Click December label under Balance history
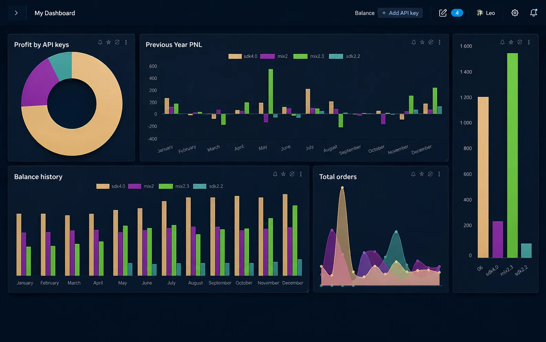Viewport: 546px width, 342px height. coord(293,283)
